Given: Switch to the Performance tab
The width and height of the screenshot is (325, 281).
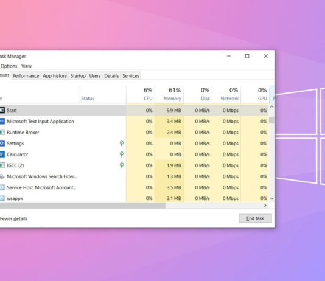Looking at the screenshot, I should pos(26,76).
